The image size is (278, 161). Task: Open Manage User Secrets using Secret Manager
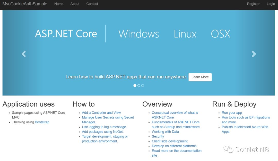pyautogui.click(x=108, y=120)
